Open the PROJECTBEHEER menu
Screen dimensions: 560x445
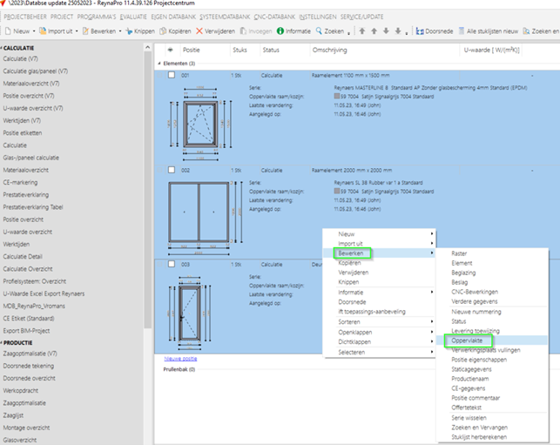point(25,17)
